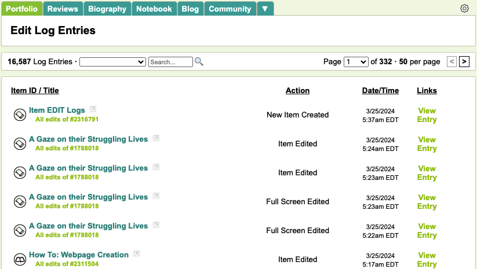Screen dimensions: 477x269
Task: View Entry for the 5:37am log
Action: [x=427, y=115]
